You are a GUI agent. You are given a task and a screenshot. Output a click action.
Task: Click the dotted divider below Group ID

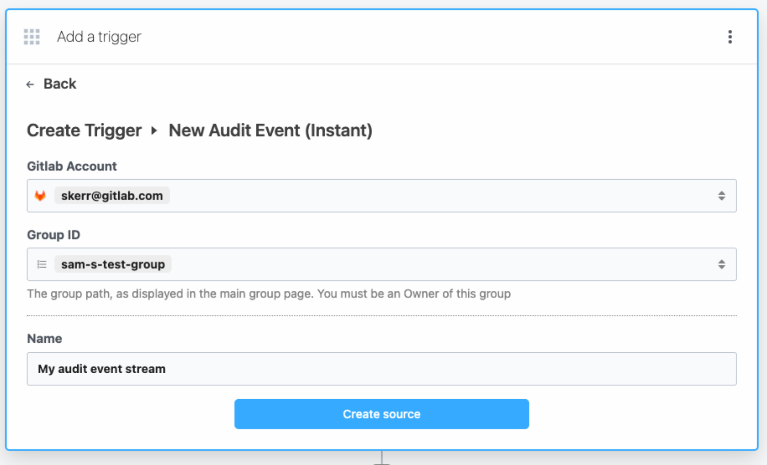(382, 314)
